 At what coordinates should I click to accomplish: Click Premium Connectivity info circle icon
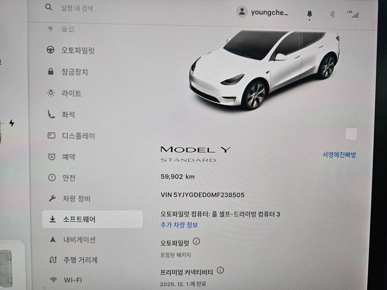pyautogui.click(x=220, y=270)
